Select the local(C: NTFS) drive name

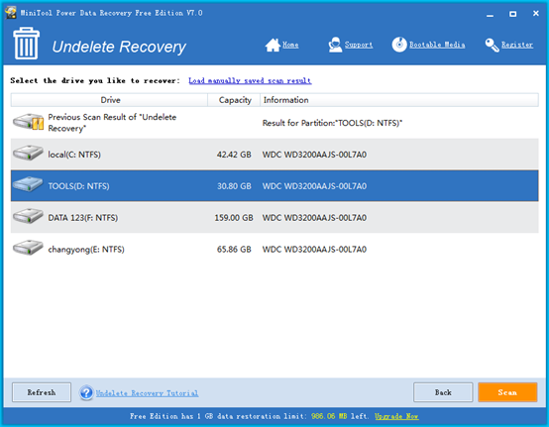74,155
